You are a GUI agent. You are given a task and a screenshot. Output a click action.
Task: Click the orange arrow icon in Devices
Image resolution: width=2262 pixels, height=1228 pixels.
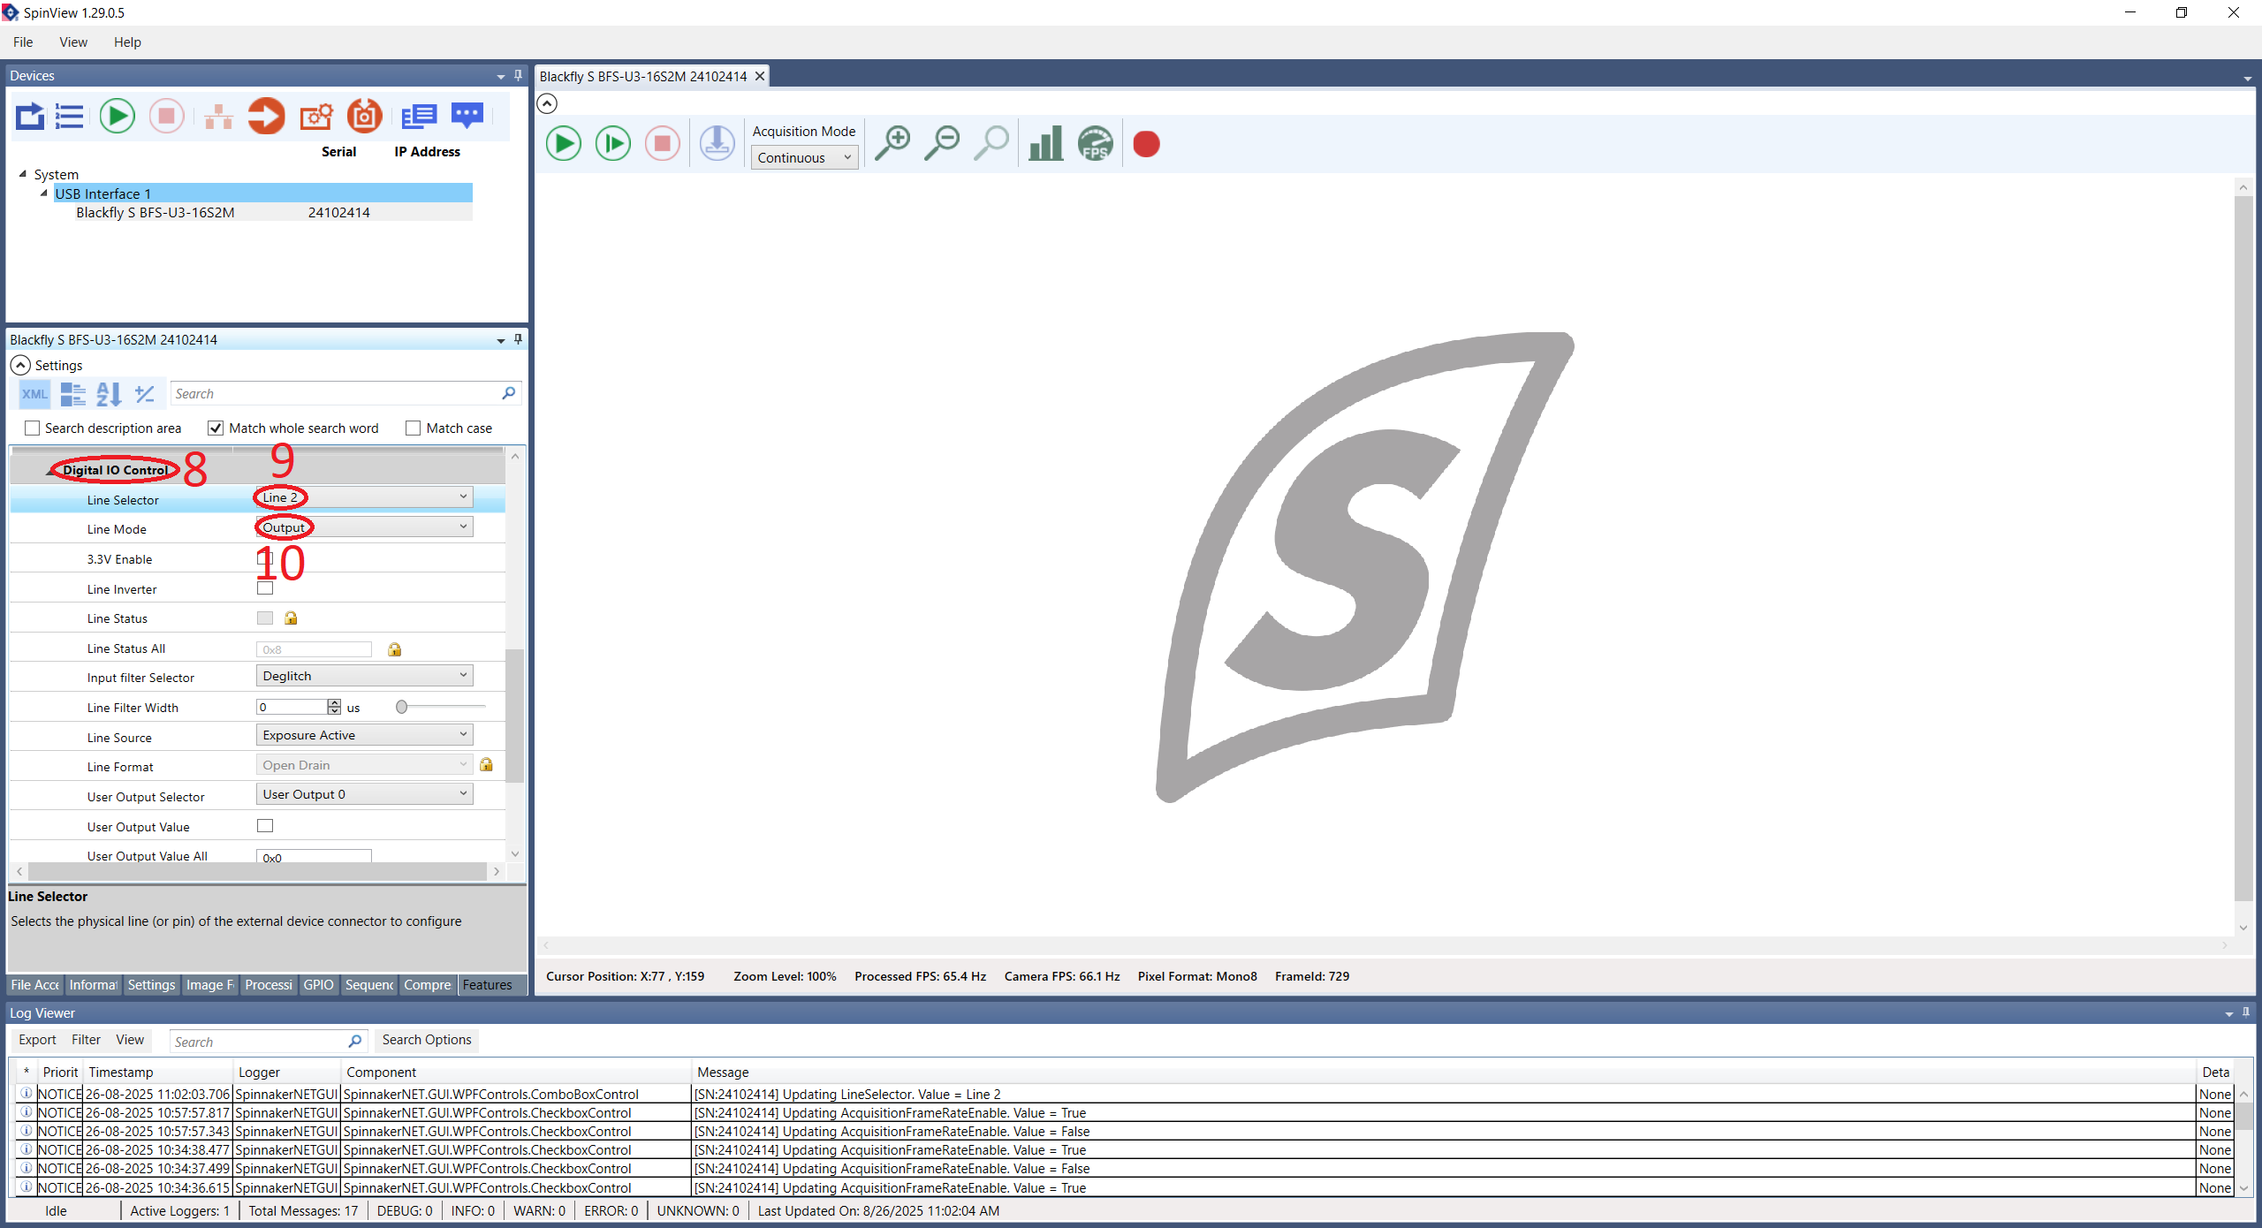pyautogui.click(x=266, y=116)
